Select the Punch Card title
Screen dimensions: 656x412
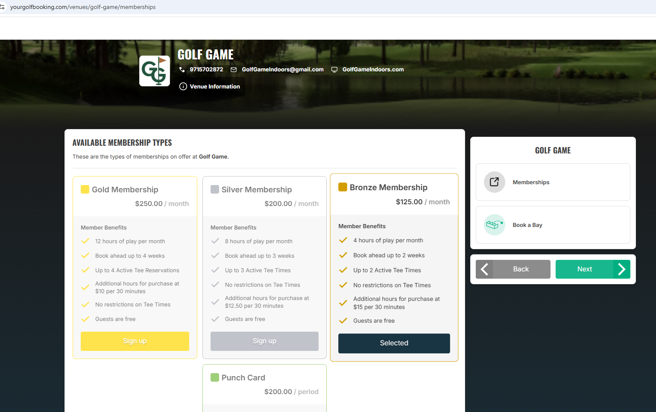pos(243,377)
